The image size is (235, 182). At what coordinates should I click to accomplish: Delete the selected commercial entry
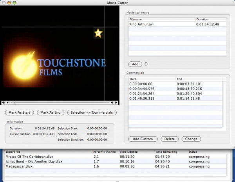pos(170,139)
